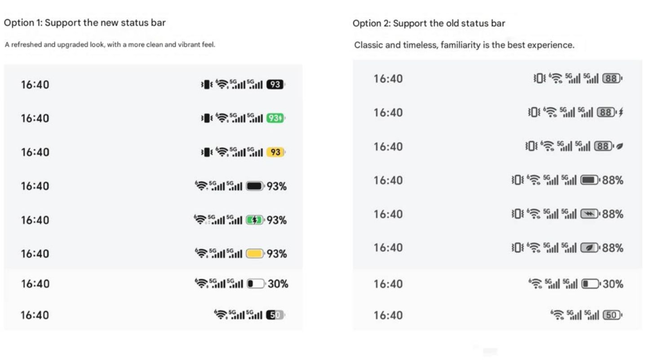The height and width of the screenshot is (364, 647).
Task: Click the battery icon containing a leaf beside 88%
Action: coord(589,248)
